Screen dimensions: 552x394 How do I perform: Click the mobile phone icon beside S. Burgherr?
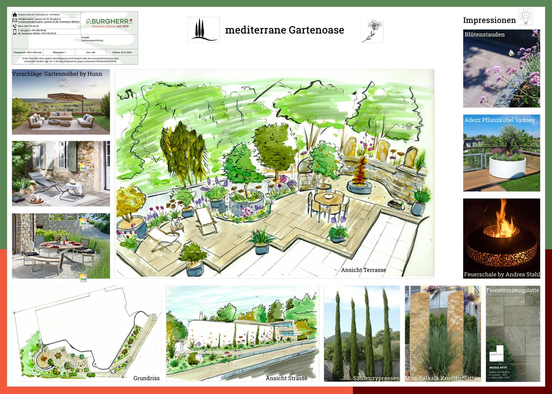tap(15, 32)
